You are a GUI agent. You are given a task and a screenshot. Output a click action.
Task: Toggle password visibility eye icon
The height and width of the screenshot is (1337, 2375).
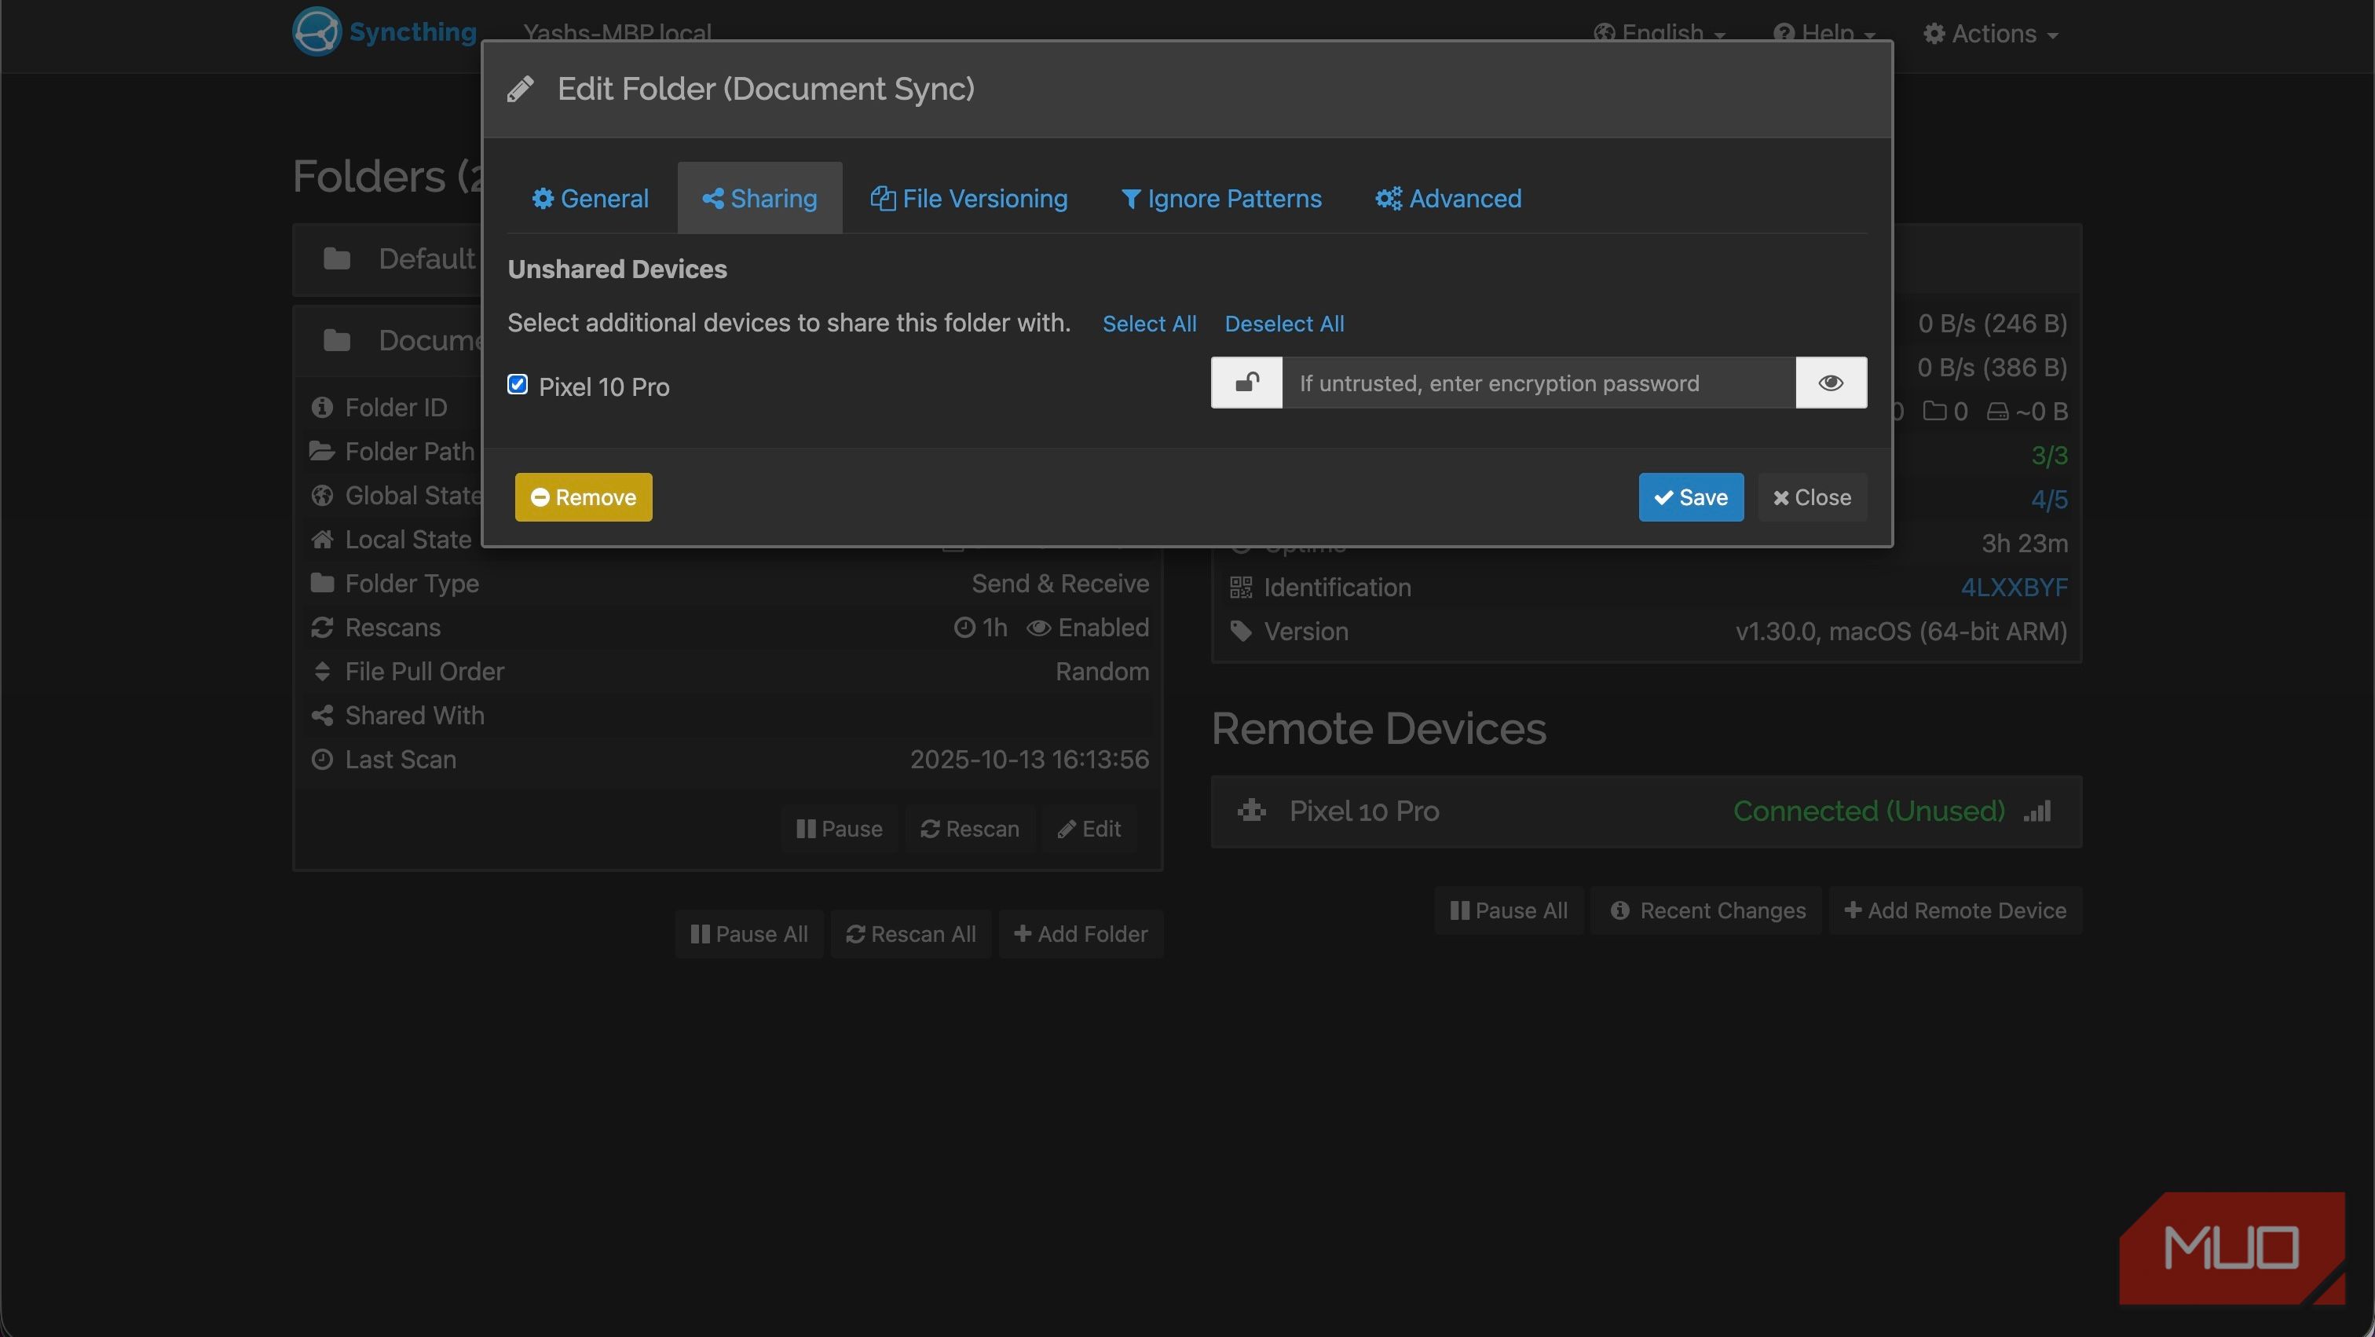[1831, 383]
